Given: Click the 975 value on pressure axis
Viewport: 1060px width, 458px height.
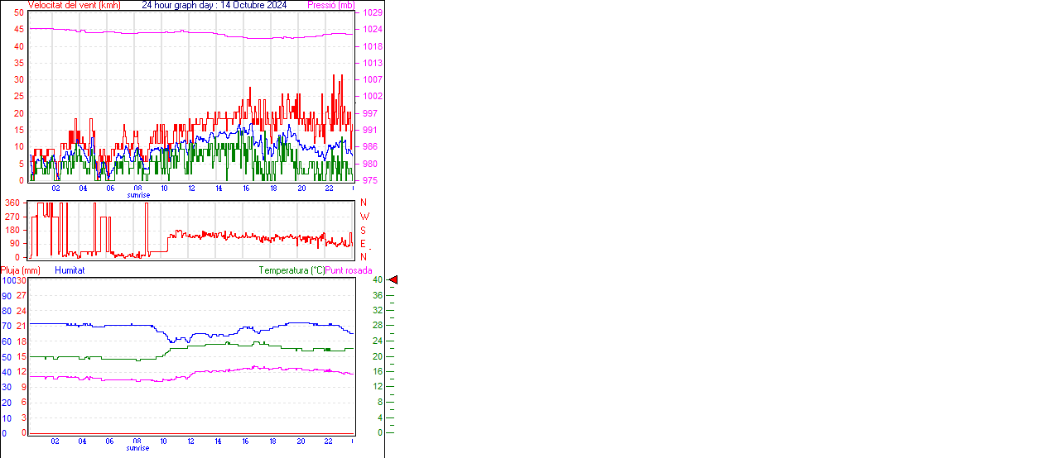Looking at the screenshot, I should [x=369, y=180].
